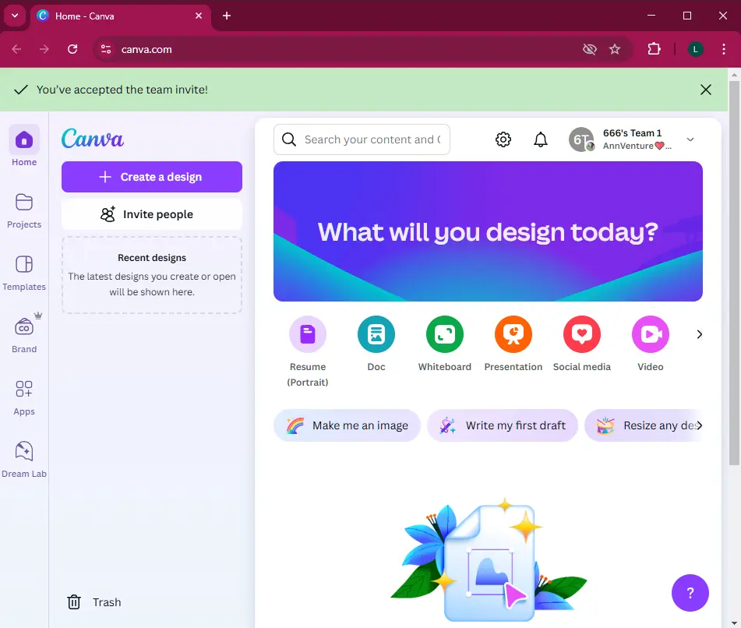Expand the team account switcher chevron
The image size is (741, 628).
click(x=690, y=139)
